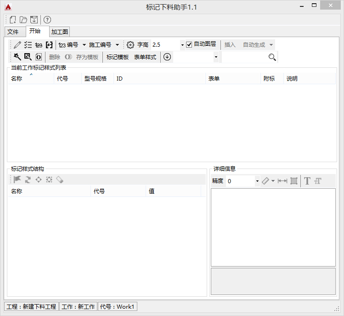Click the hatched area icon
Viewport: 344px width, 316px height.
[294, 181]
